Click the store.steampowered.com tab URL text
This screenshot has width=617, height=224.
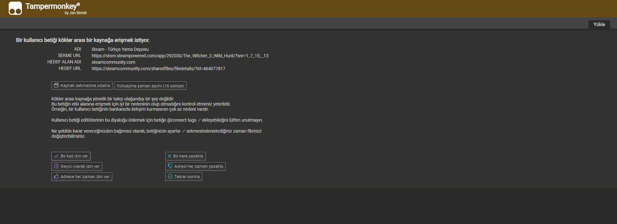coord(180,56)
